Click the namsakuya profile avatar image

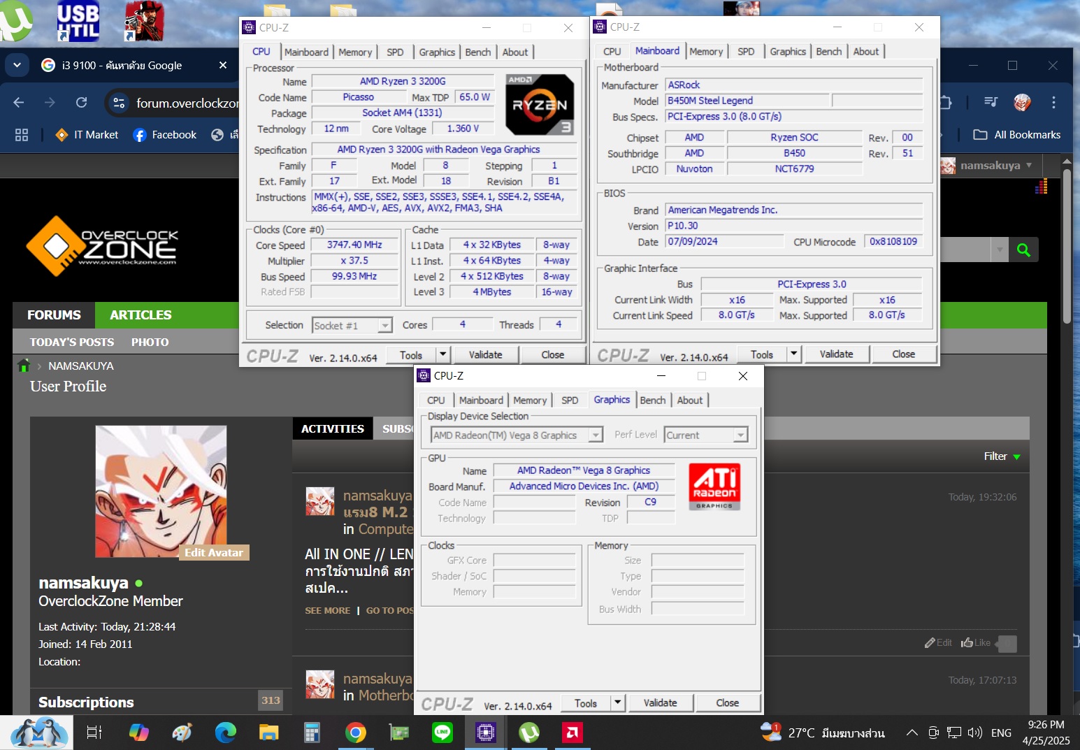pyautogui.click(x=161, y=491)
